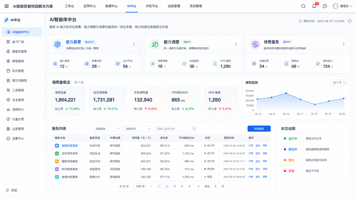The width and height of the screenshot is (356, 199).
Task: Click the 论文写作助手 row icon
Action: 57,154
